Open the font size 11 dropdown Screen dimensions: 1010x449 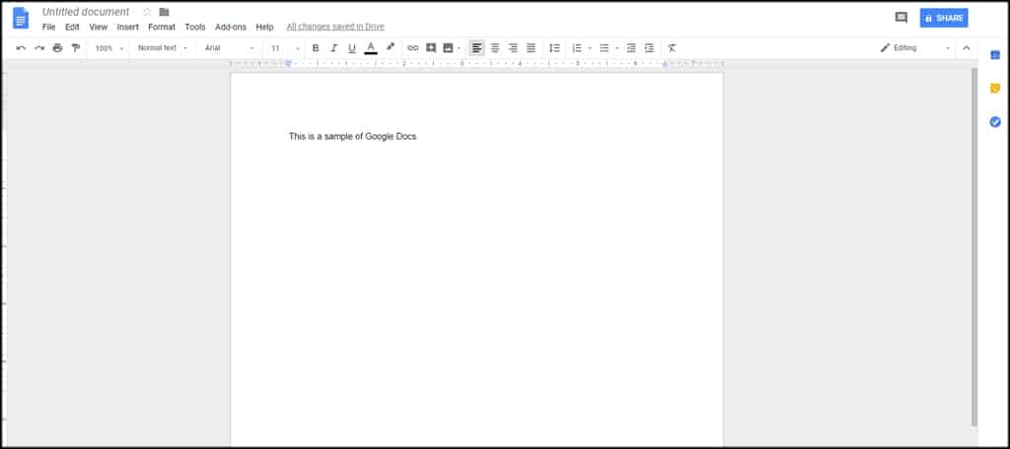[285, 47]
